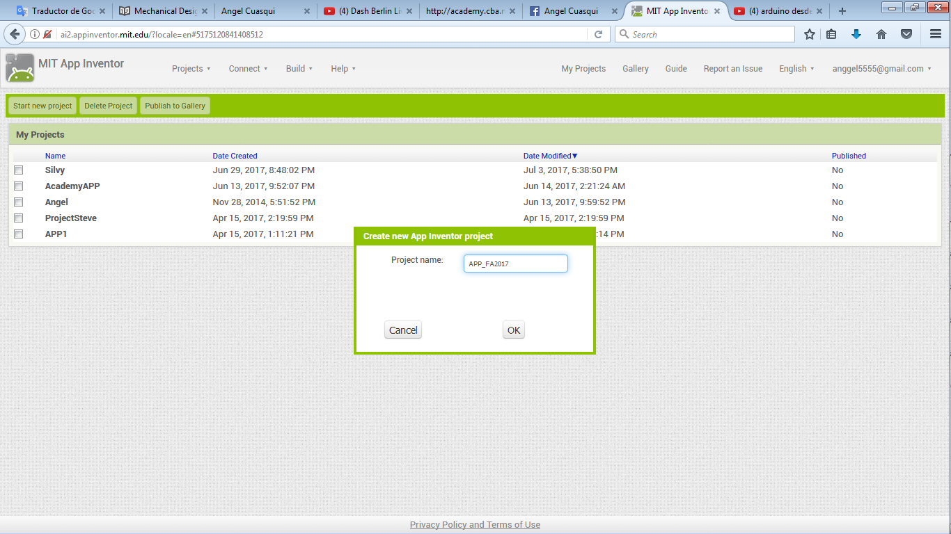Tick the checkbox for Angel project
951x534 pixels.
[x=19, y=202]
